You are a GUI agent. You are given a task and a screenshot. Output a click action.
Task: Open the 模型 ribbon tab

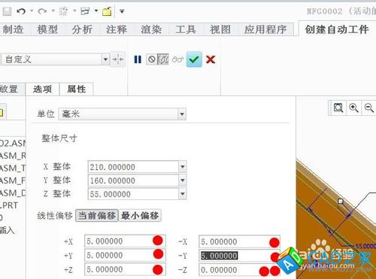pyautogui.click(x=47, y=29)
